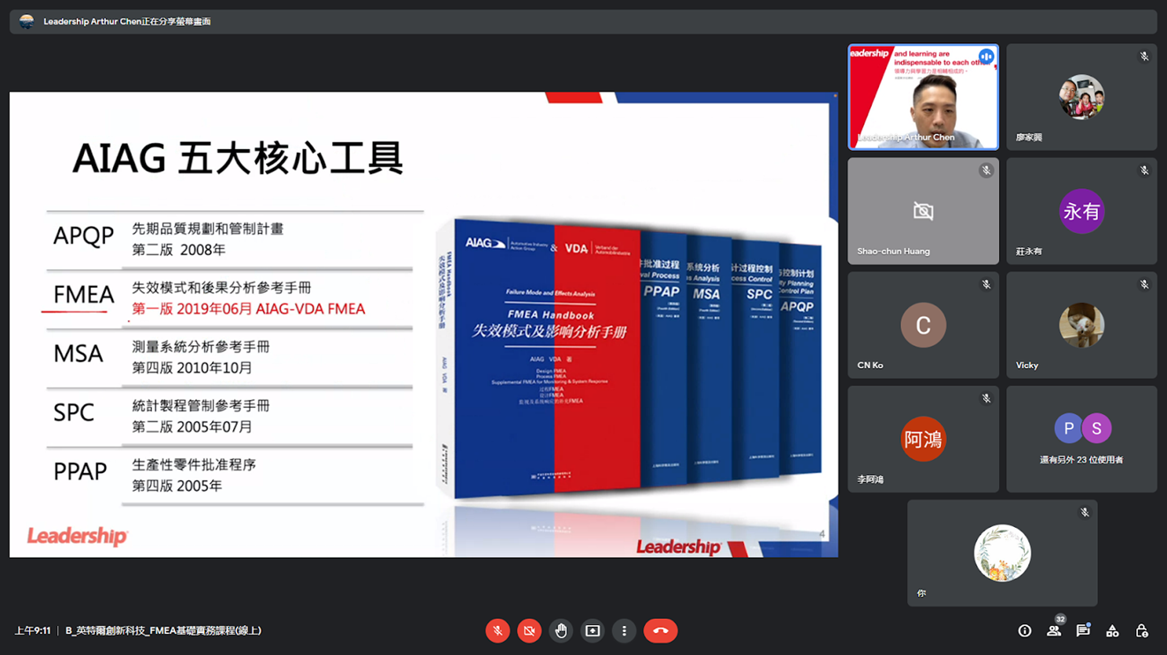The image size is (1167, 655).
Task: Start presenting your screen
Action: (x=593, y=630)
